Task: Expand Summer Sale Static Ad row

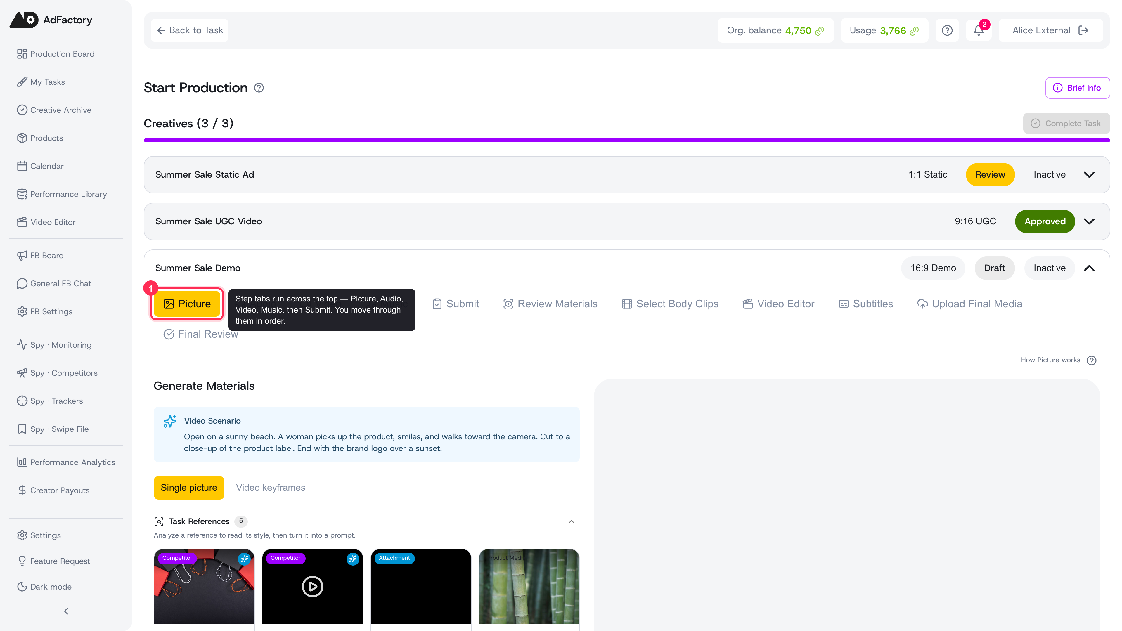Action: 1089,175
